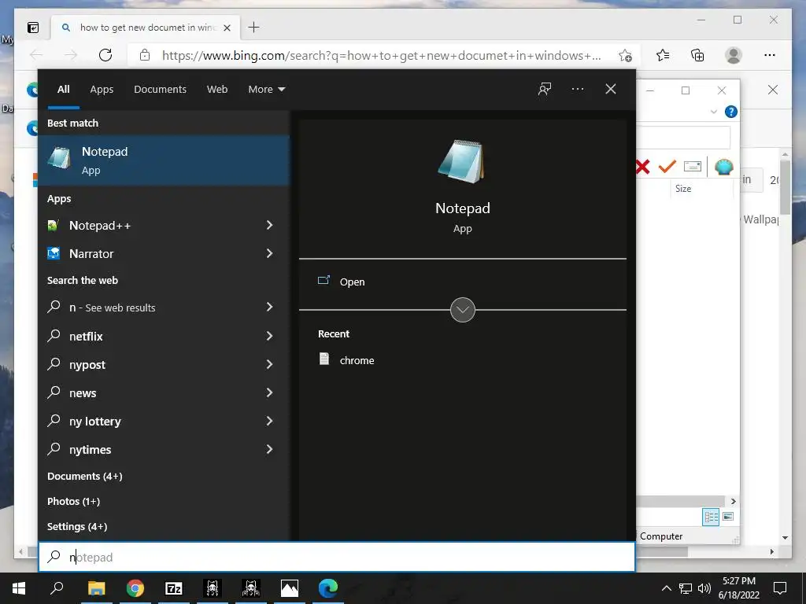The image size is (806, 604).
Task: Click the feedback icon in search panel header
Action: [x=545, y=89]
